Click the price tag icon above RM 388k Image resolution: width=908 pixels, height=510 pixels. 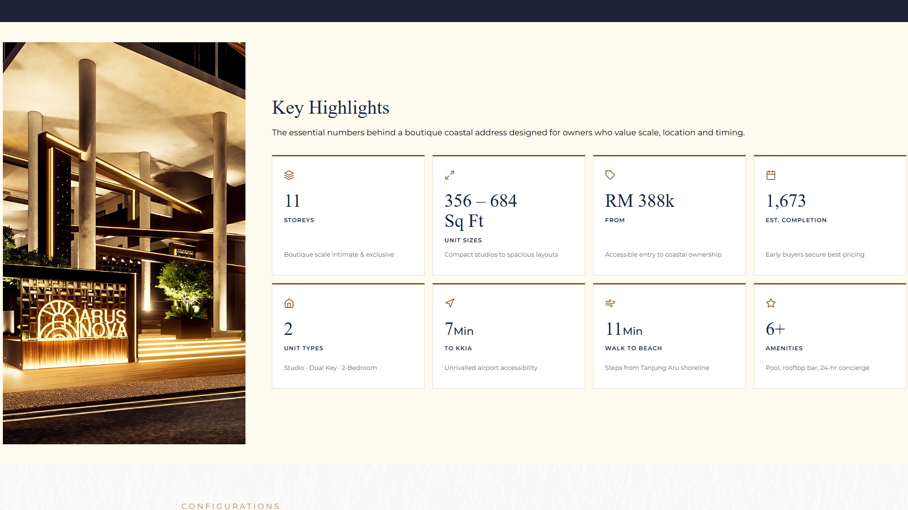point(610,175)
